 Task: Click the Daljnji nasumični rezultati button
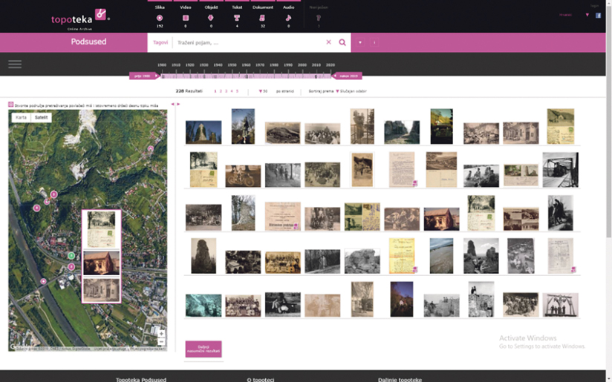tap(204, 349)
